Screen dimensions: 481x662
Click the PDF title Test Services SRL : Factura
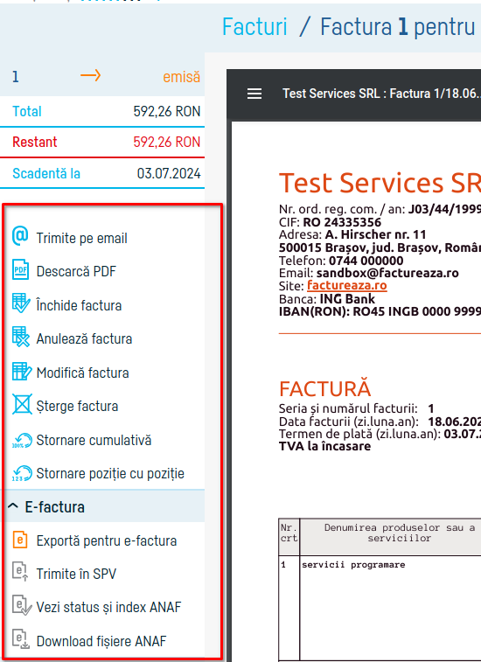point(381,94)
